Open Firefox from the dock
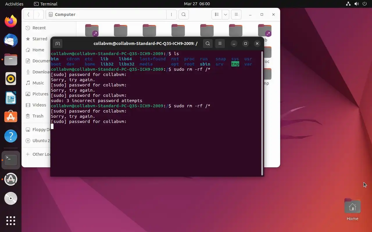 [11, 21]
